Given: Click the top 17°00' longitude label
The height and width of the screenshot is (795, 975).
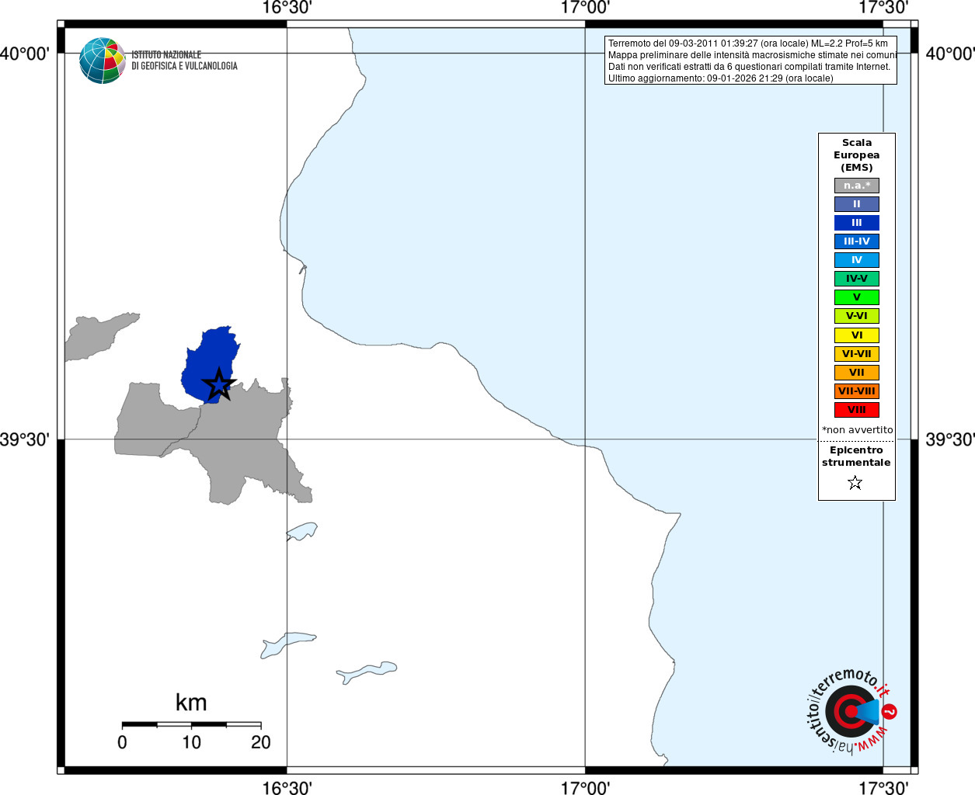Looking at the screenshot, I should point(585,8).
